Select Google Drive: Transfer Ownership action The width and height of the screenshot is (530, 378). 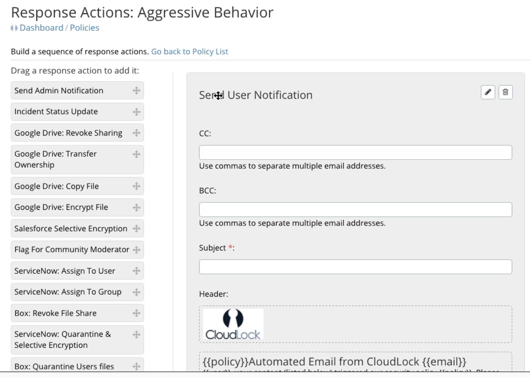pos(55,159)
